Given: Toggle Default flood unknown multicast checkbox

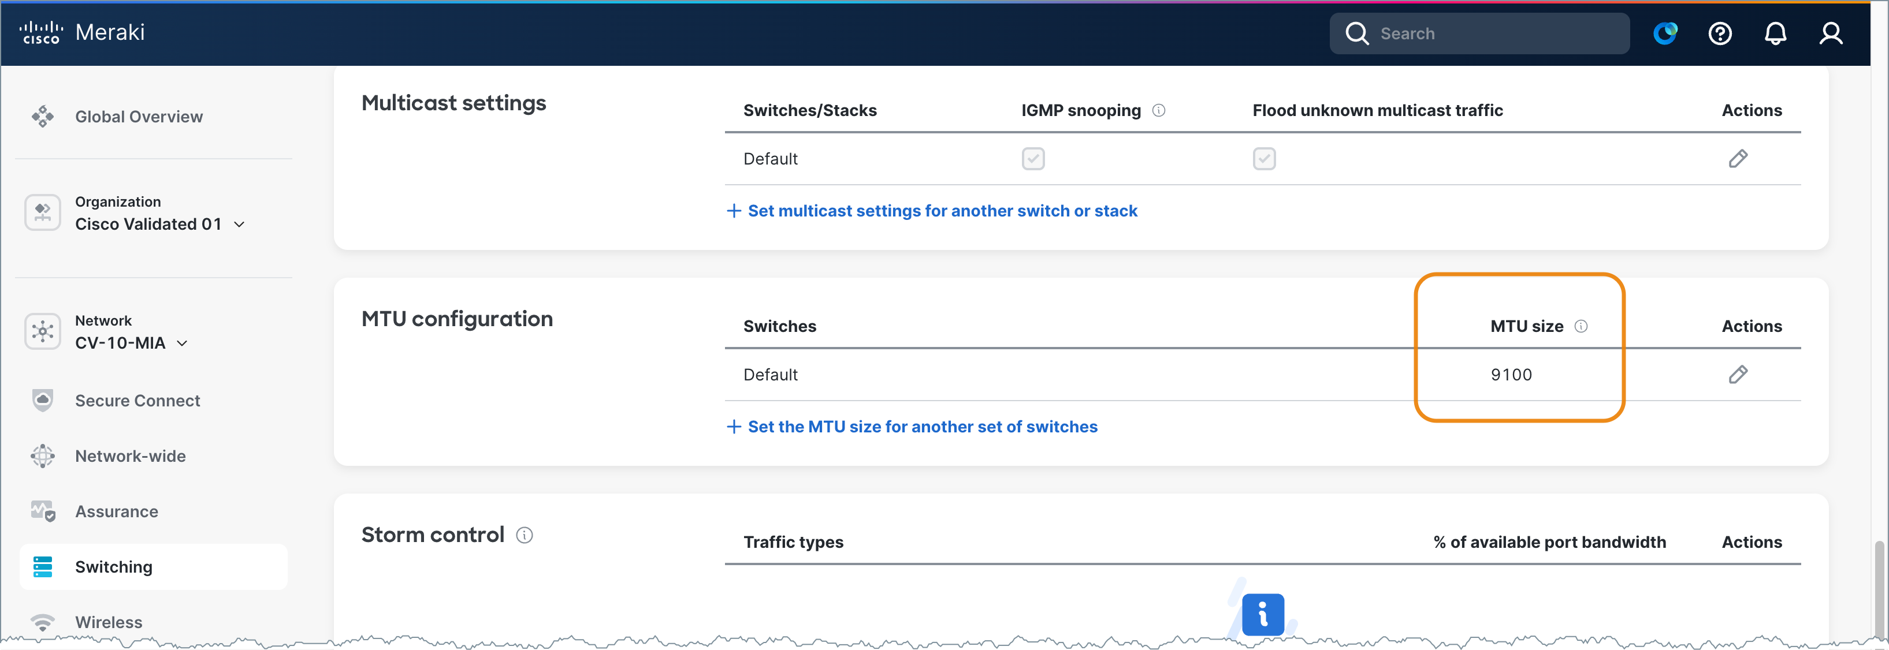Looking at the screenshot, I should 1264,159.
